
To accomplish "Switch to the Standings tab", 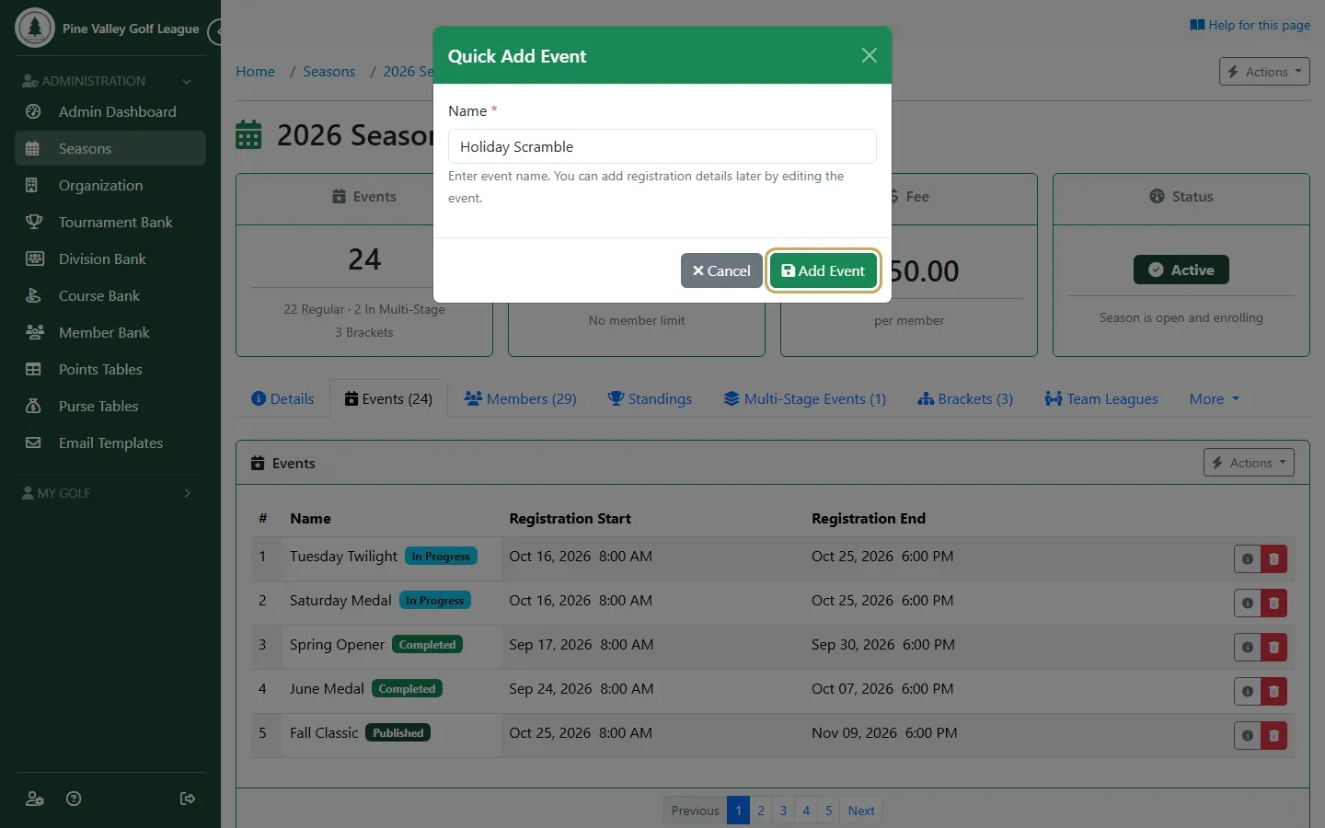I will pos(650,398).
